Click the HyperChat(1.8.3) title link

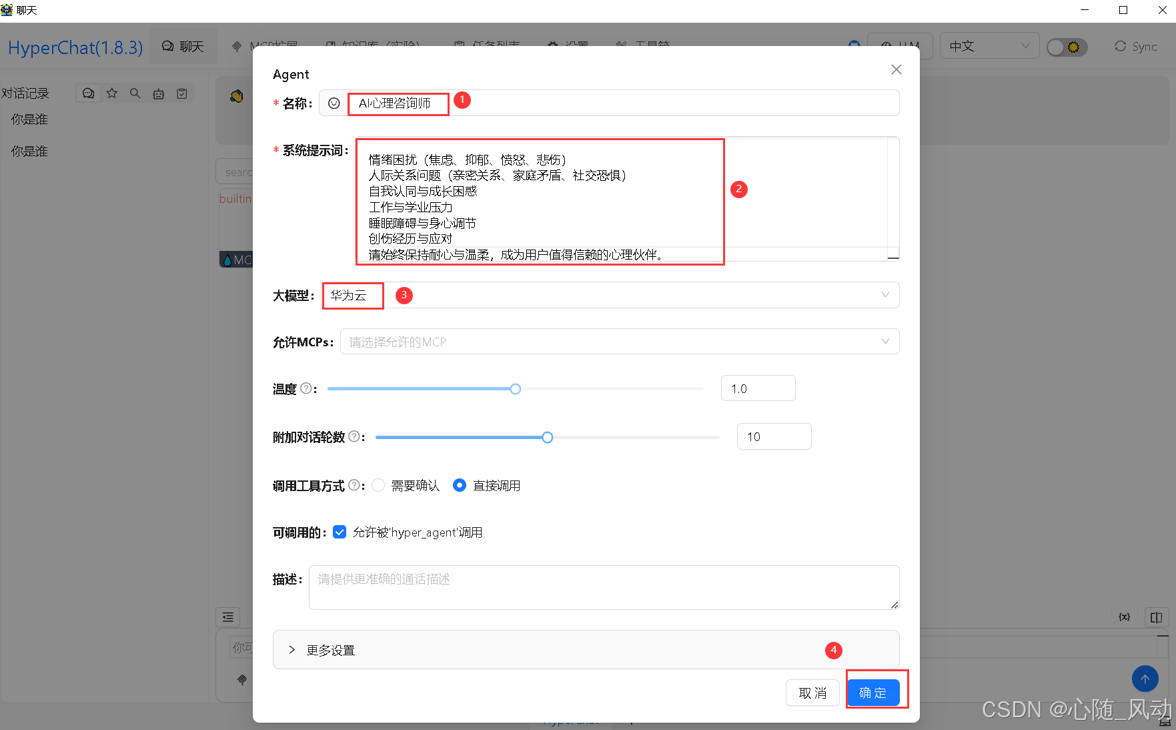[x=75, y=47]
